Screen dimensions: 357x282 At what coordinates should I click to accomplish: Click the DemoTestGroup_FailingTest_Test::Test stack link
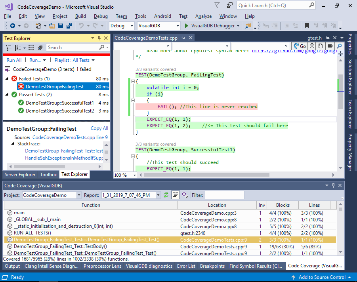pos(64,151)
